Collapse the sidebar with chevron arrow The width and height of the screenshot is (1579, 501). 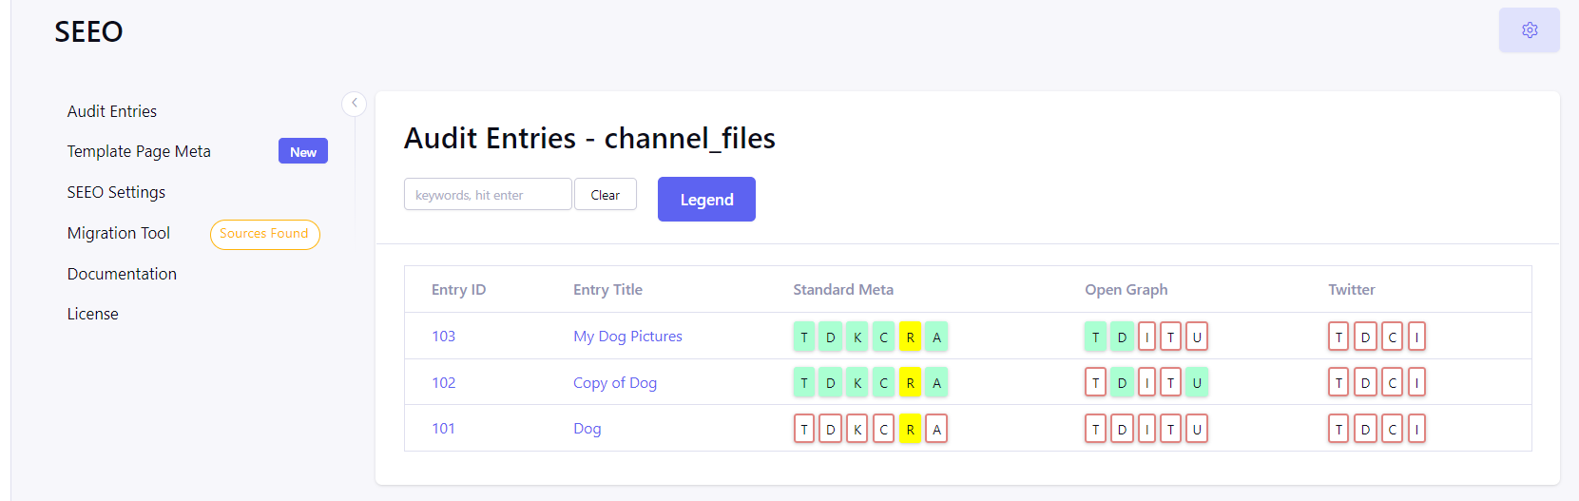pyautogui.click(x=354, y=103)
